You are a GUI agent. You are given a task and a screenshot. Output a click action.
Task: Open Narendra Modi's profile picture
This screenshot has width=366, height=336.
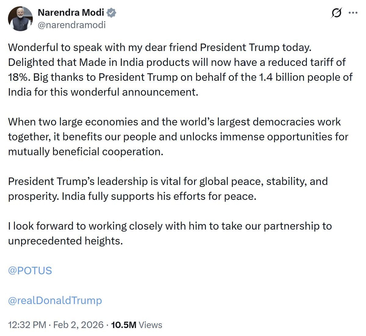20,19
